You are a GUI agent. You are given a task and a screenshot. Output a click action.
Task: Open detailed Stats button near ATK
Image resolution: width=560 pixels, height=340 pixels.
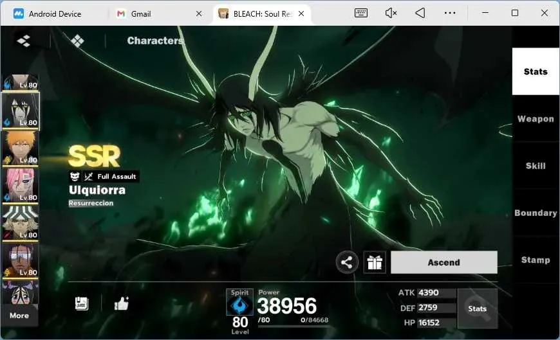(478, 309)
